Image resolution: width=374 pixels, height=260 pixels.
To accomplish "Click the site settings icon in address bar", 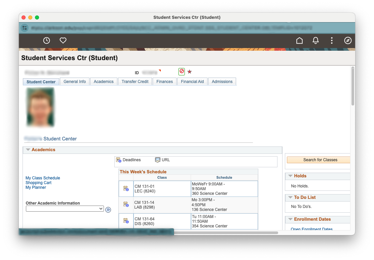I will point(25,28).
